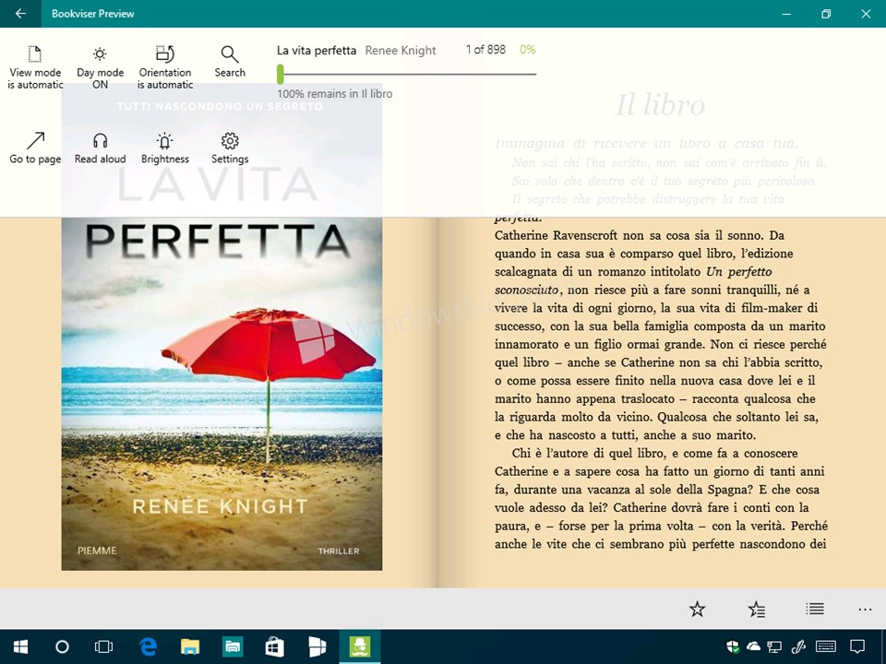Click '100% remains in Il libro' text
This screenshot has height=664, width=886.
pos(334,94)
